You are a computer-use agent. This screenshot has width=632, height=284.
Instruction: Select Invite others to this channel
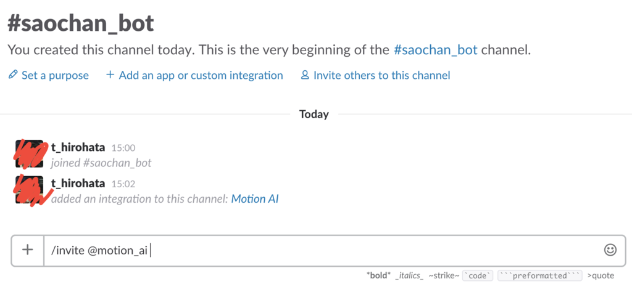(381, 75)
